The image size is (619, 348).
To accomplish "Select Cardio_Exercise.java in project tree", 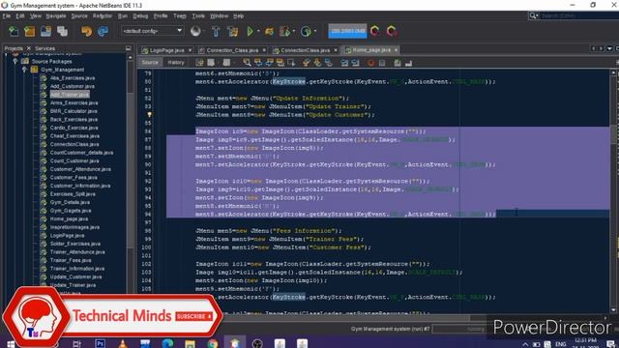I will coord(74,128).
